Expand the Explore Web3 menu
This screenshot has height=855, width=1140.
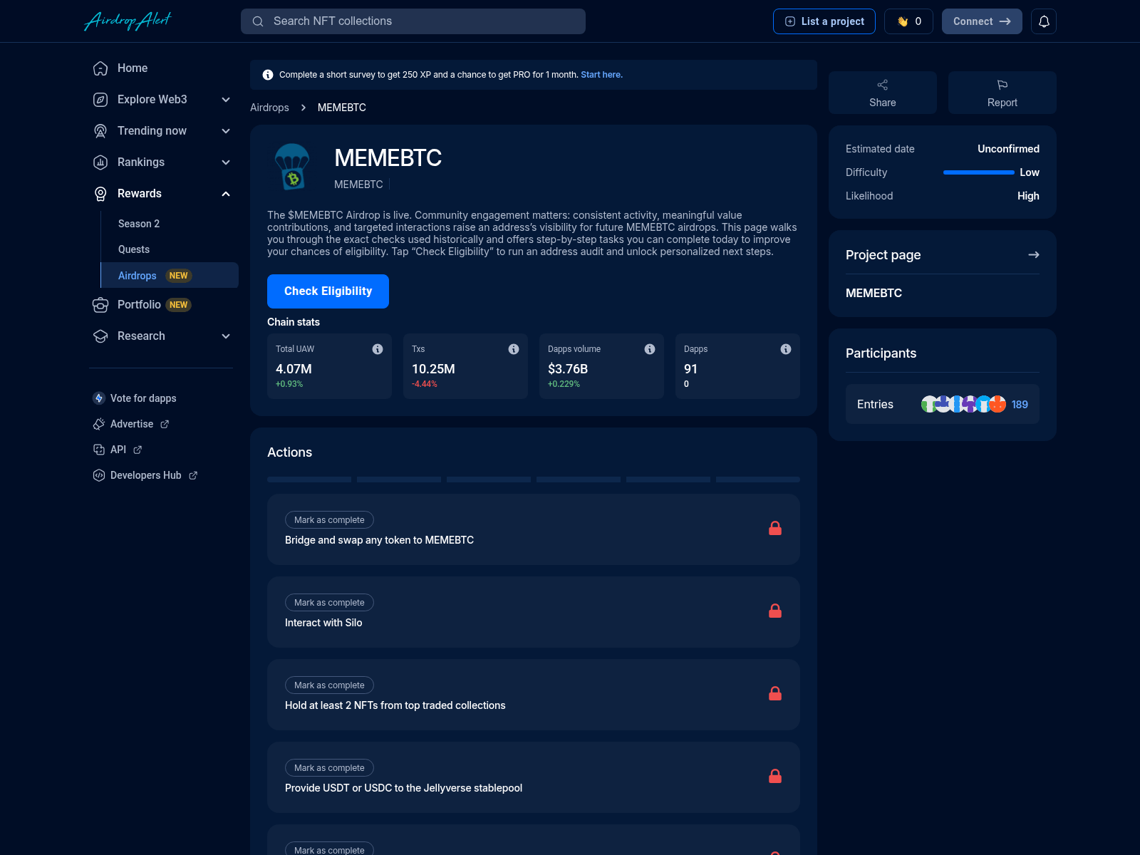[226, 100]
